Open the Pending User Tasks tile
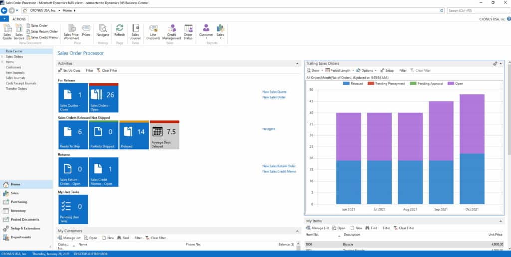Image resolution: width=511 pixels, height=257 pixels. click(x=73, y=210)
